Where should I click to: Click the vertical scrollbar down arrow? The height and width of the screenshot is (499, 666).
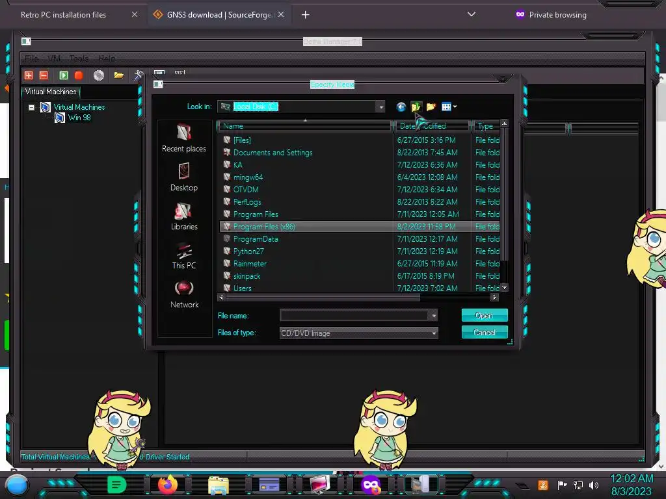[504, 288]
